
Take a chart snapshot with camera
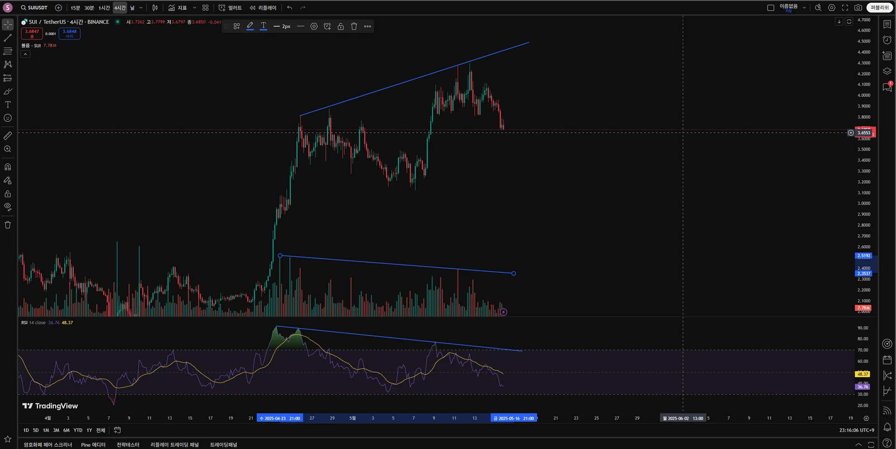click(x=858, y=8)
